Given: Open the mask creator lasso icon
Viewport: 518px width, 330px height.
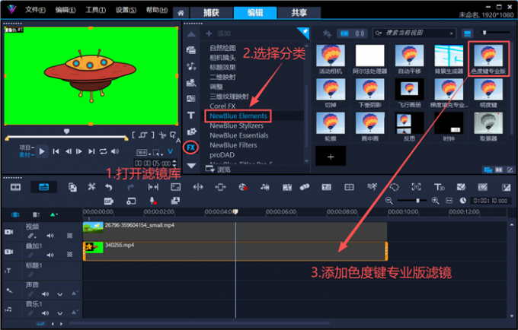Looking at the screenshot, I should (x=394, y=187).
